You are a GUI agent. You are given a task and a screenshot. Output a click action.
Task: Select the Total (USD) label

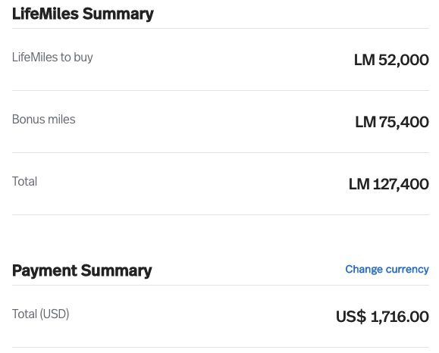click(41, 314)
